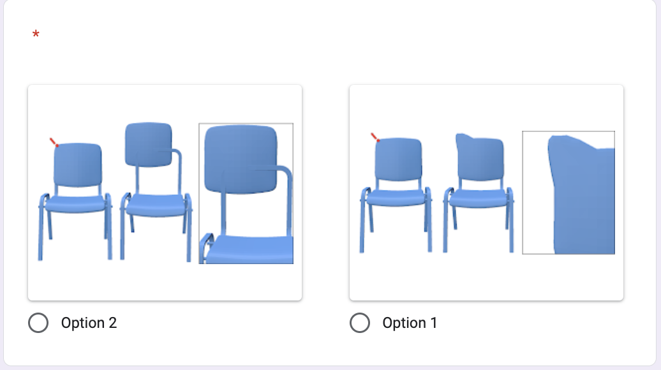The width and height of the screenshot is (661, 370).
Task: Click the chair with deformed backrest in Option 1
Action: tap(480, 191)
